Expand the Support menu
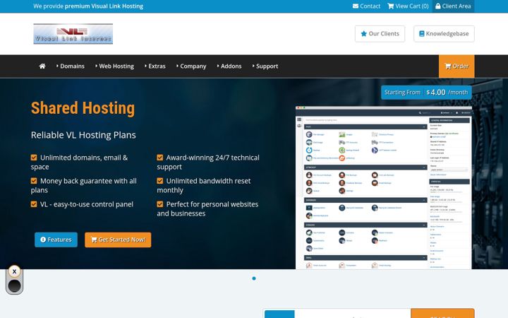The height and width of the screenshot is (318, 508). (265, 66)
